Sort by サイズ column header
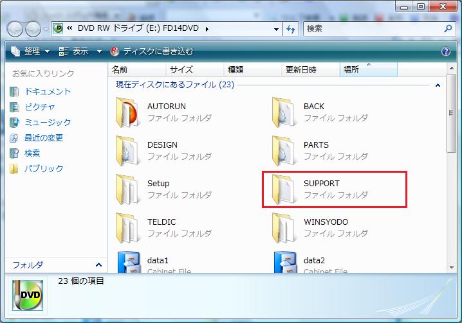Screen dimensions: 462x323 tap(195, 70)
